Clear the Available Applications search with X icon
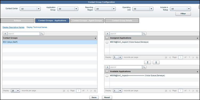Image resolution: width=200 pixels, height=100 pixels. click(107, 67)
